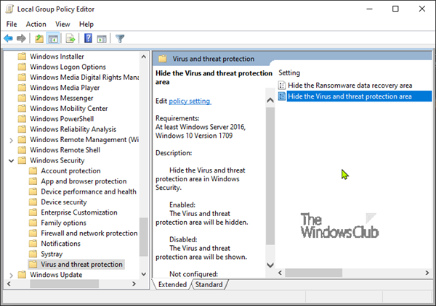The image size is (436, 306).
Task: Click the Hide the Ransomware data recovery policy icon
Action: (x=282, y=85)
